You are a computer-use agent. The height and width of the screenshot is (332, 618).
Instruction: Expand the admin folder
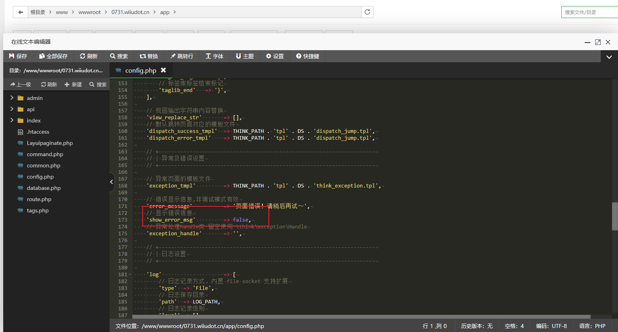coord(12,98)
